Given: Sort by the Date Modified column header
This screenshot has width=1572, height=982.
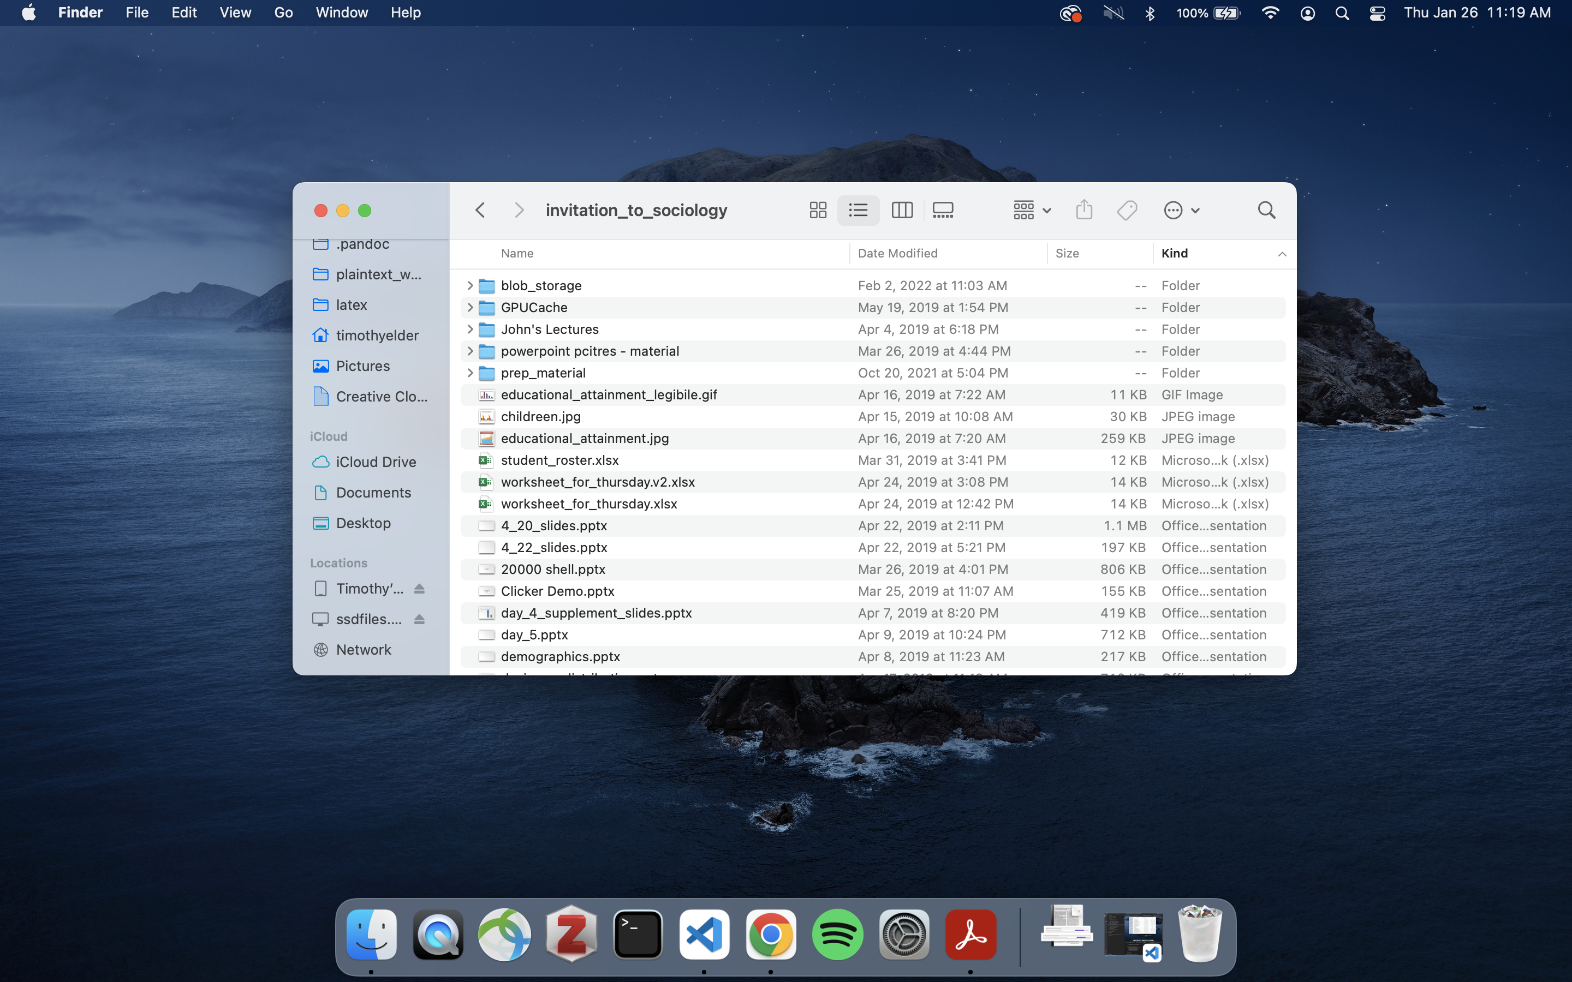Looking at the screenshot, I should [x=897, y=253].
